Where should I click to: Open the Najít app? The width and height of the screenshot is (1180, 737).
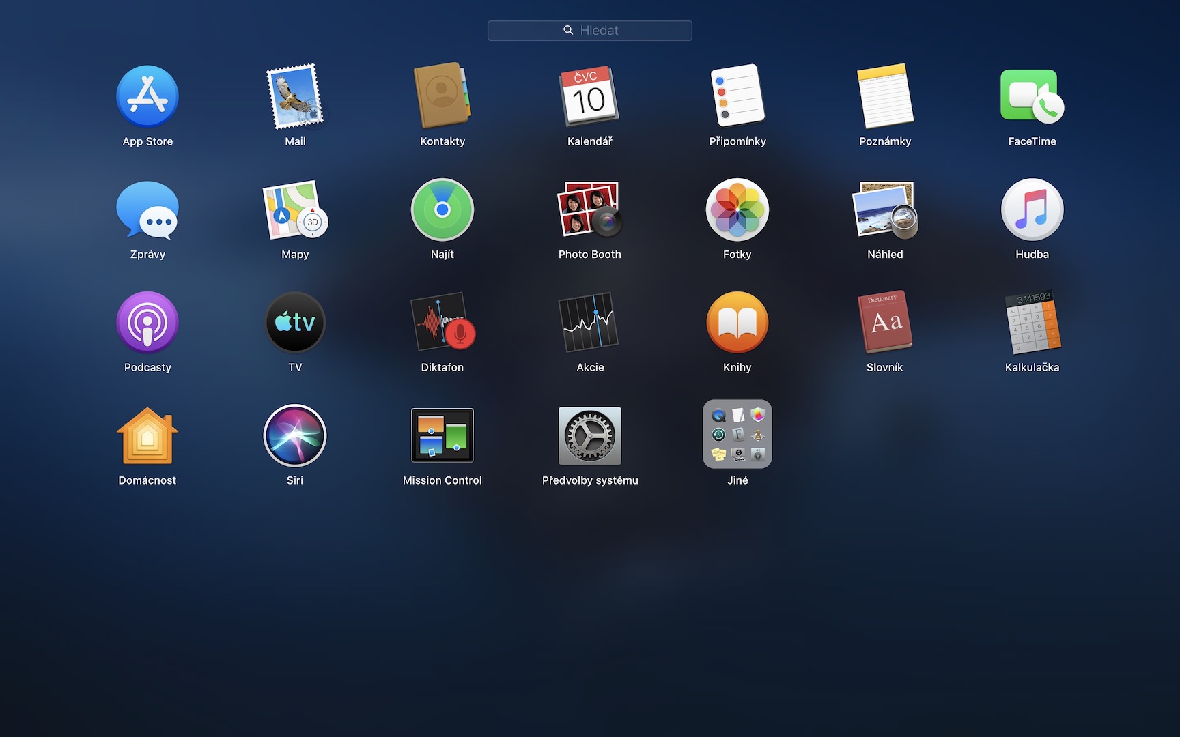click(x=442, y=209)
